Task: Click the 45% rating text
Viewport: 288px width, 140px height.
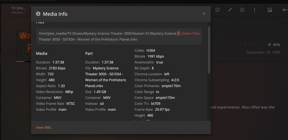Action: click(x=276, y=45)
